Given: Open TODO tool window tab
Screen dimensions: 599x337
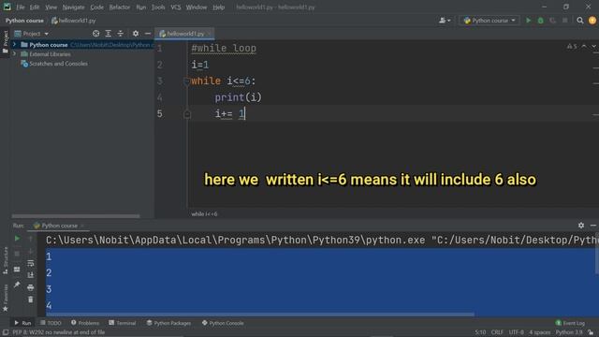Looking at the screenshot, I should pos(51,323).
